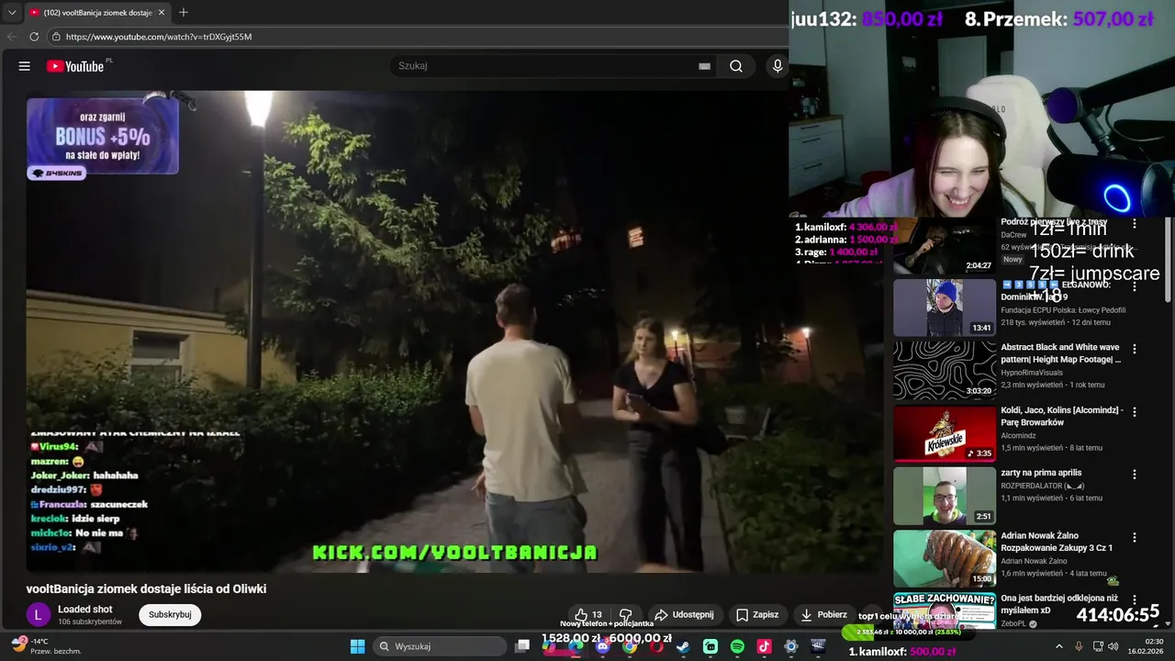Go back with the browser back arrow
Image resolution: width=1175 pixels, height=661 pixels.
point(12,37)
